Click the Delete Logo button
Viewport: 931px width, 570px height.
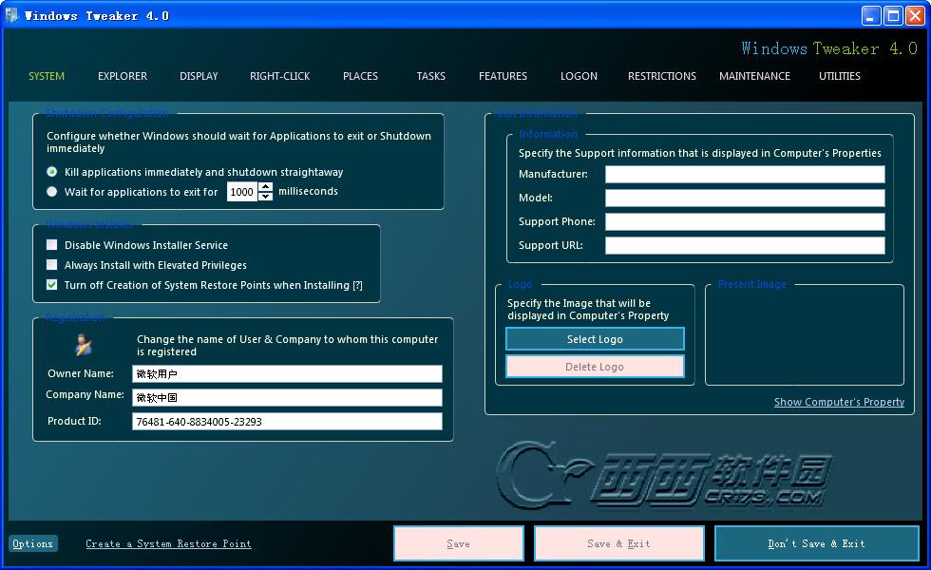click(x=595, y=367)
